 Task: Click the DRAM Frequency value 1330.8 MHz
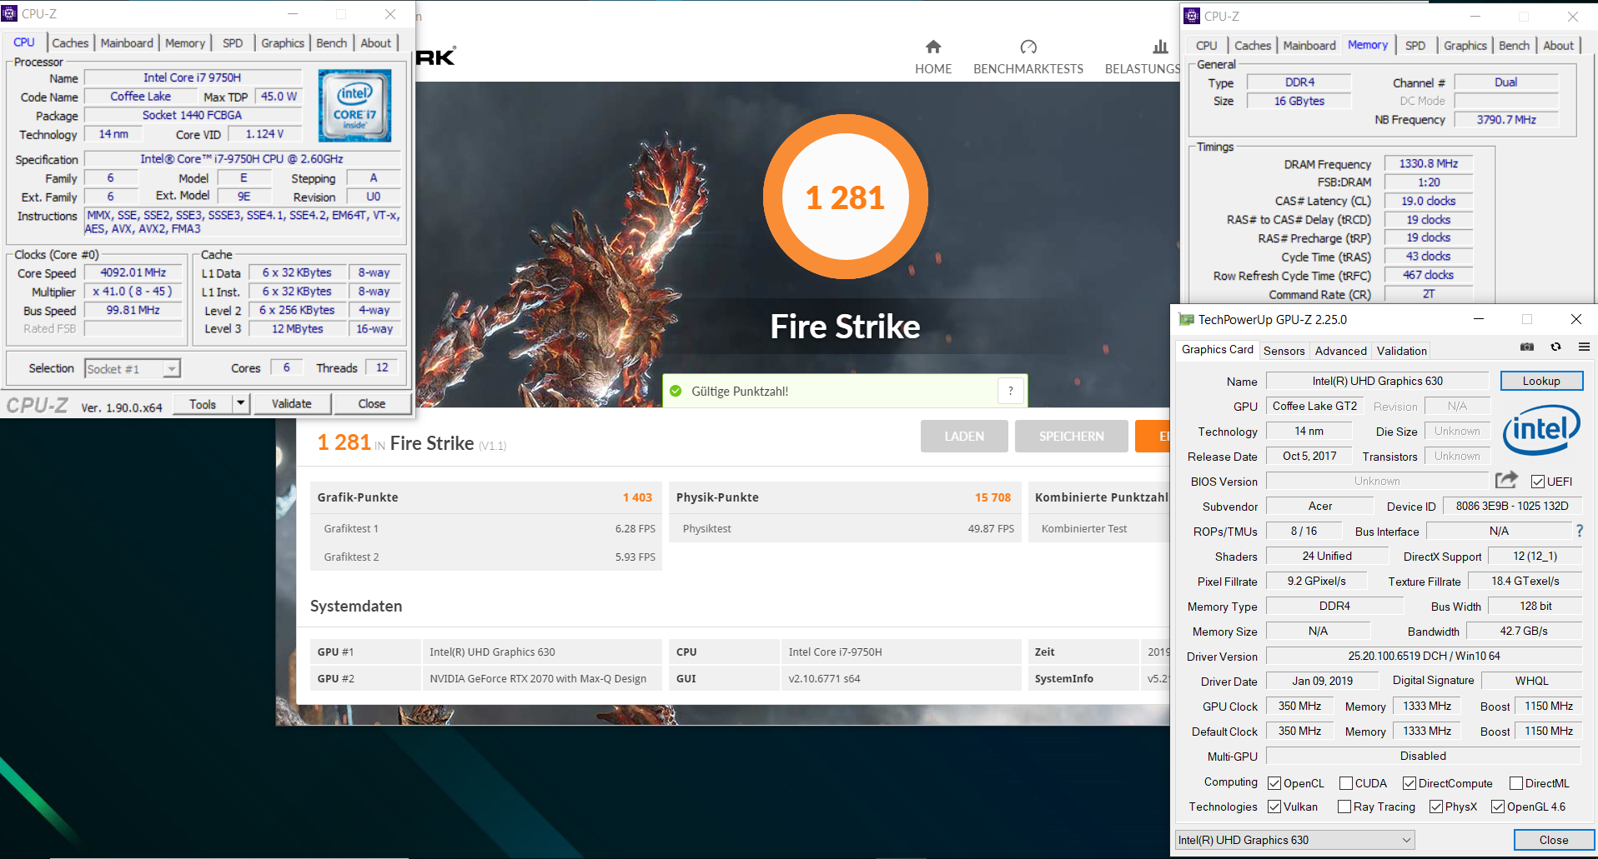coord(1429,163)
